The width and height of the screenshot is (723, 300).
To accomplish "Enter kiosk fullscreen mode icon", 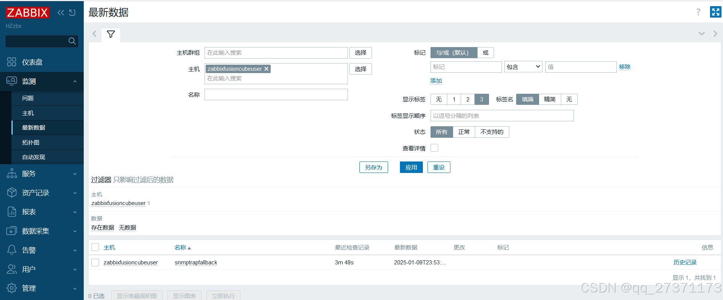I will [x=715, y=12].
